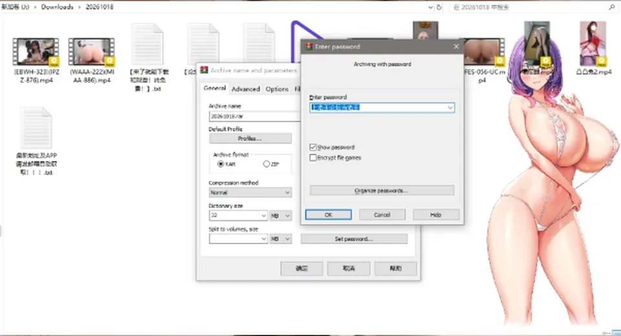The image size is (621, 336).
Task: Switch to the Advanced tab
Action: tap(246, 89)
